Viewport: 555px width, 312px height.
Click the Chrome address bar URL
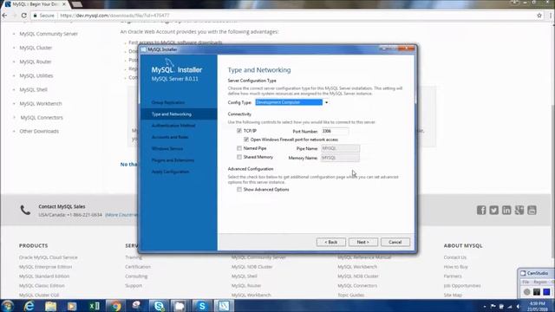tap(115, 16)
